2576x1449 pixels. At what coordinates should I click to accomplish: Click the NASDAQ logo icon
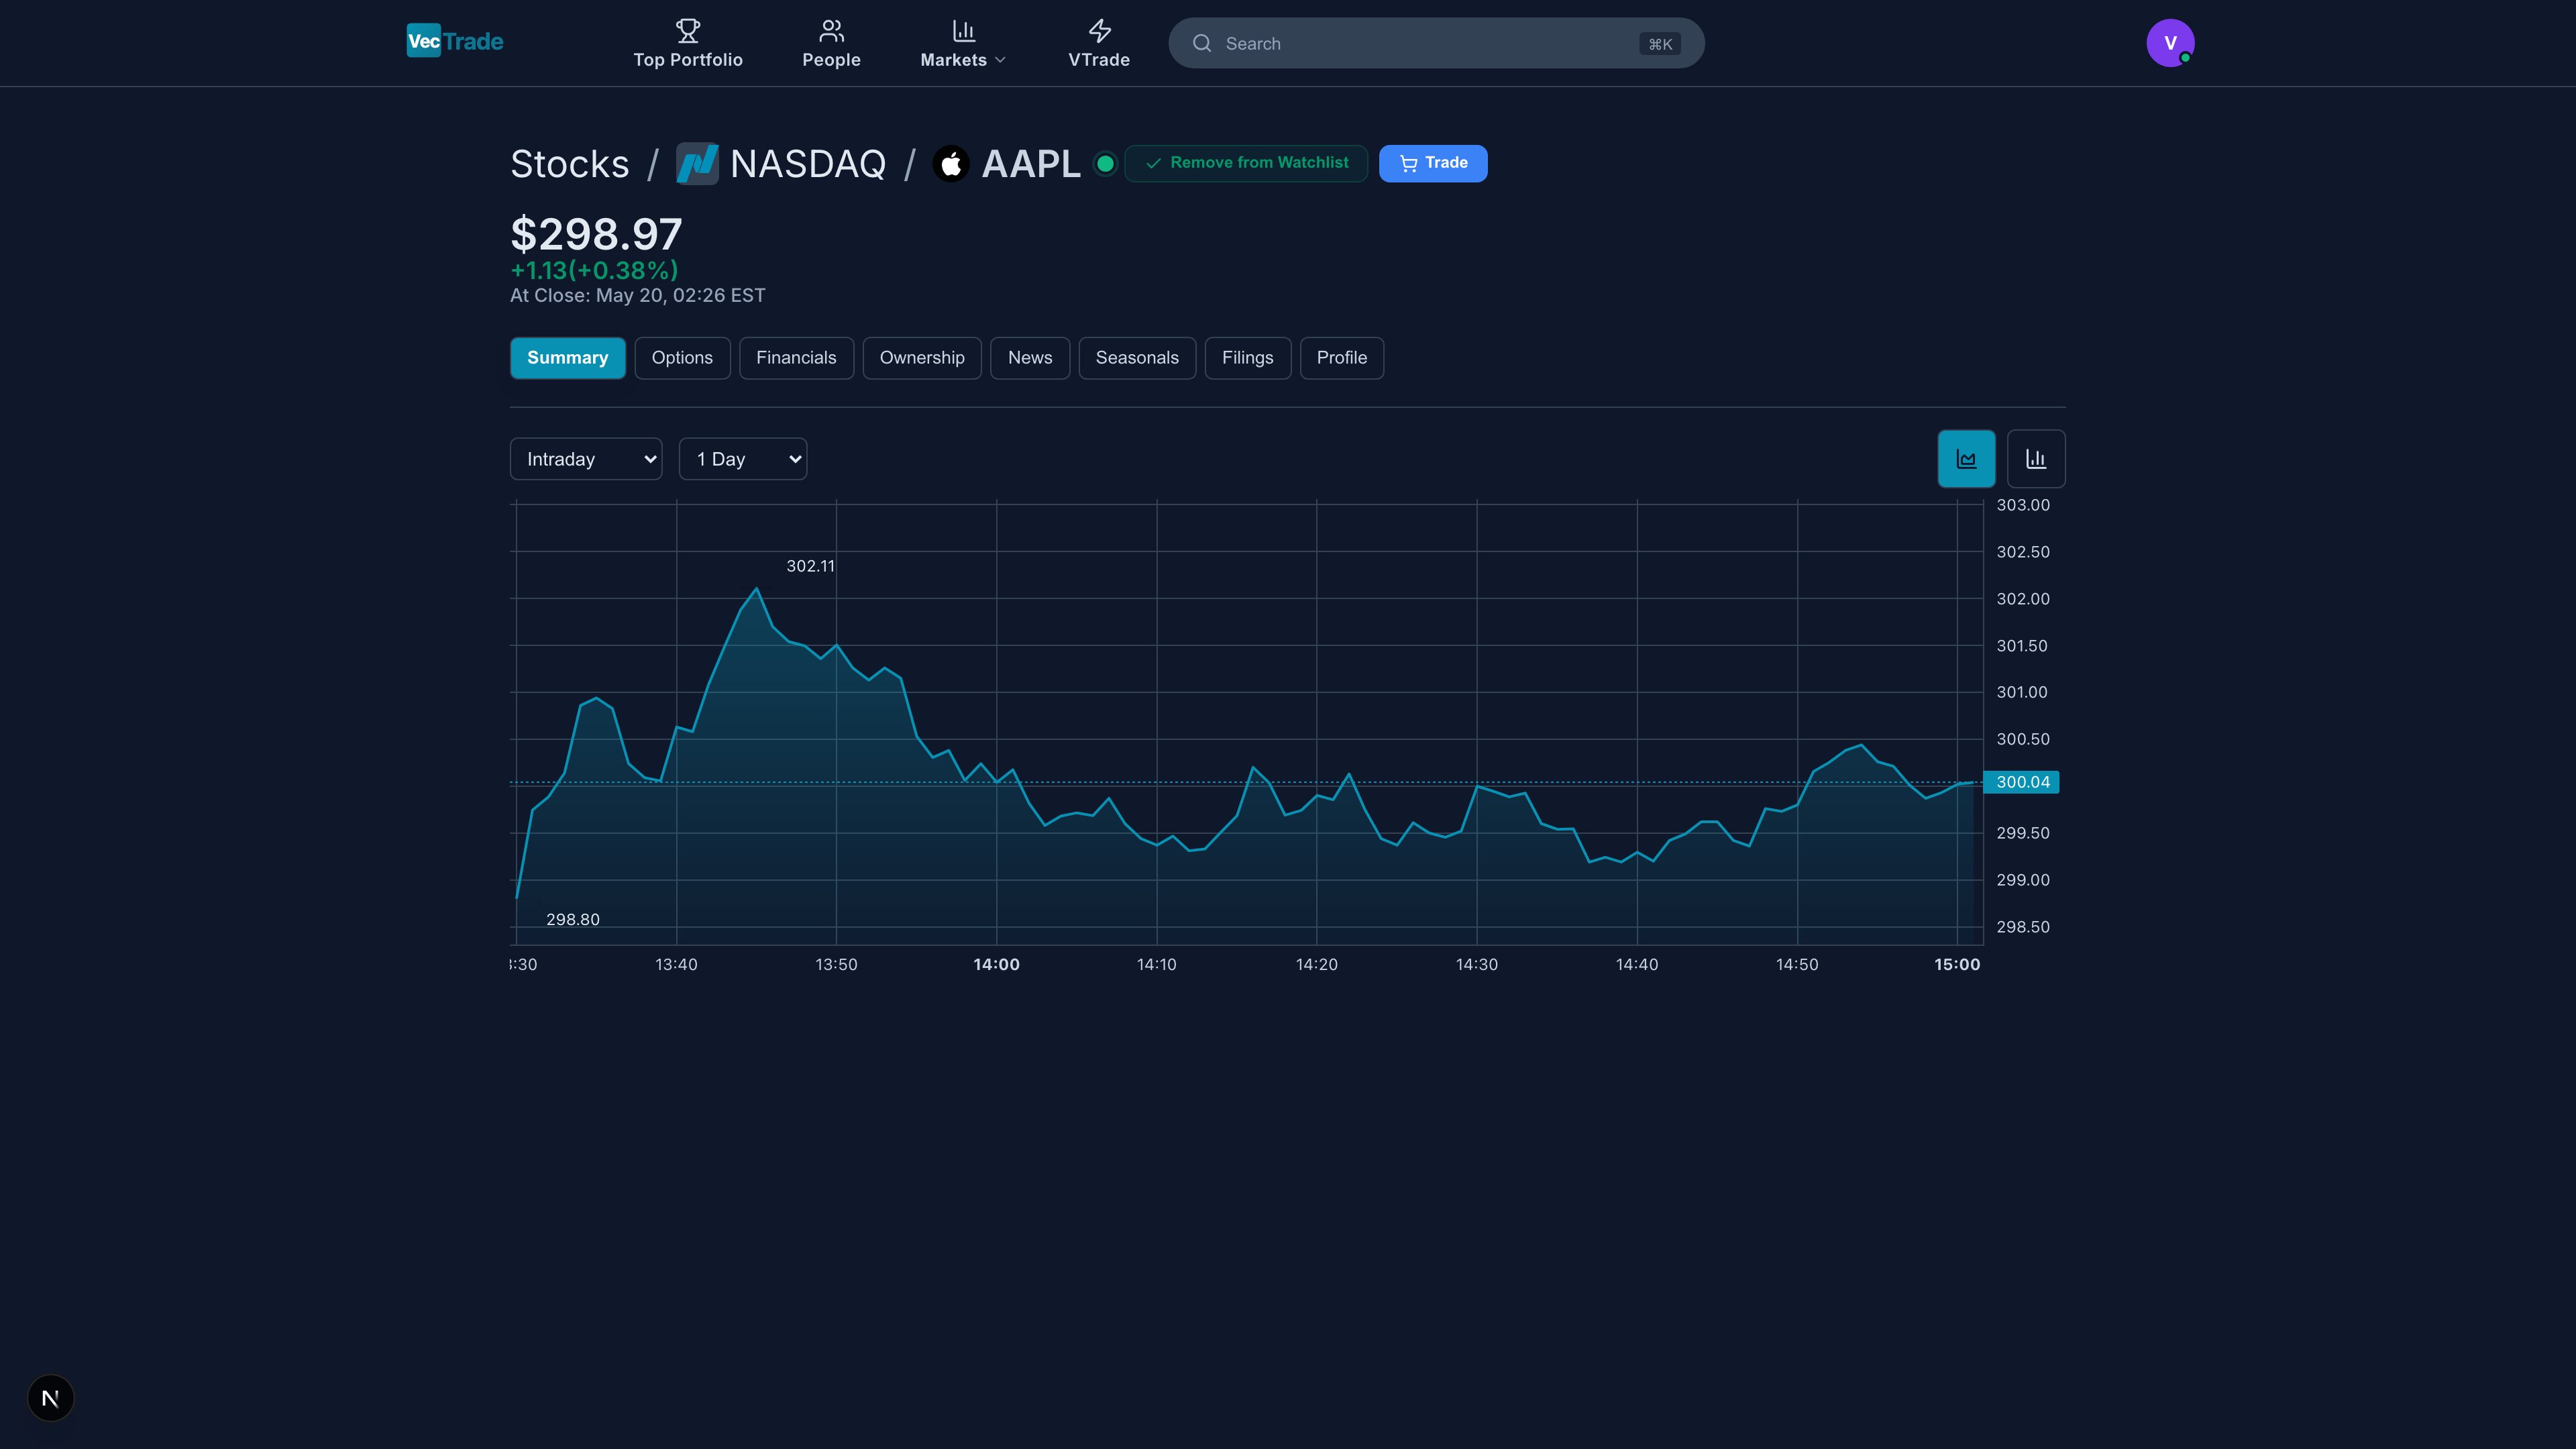[697, 164]
